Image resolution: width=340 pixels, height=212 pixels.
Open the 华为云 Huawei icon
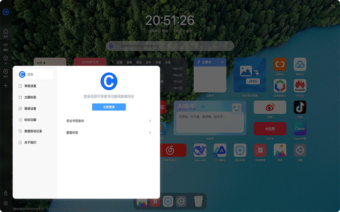point(300,86)
